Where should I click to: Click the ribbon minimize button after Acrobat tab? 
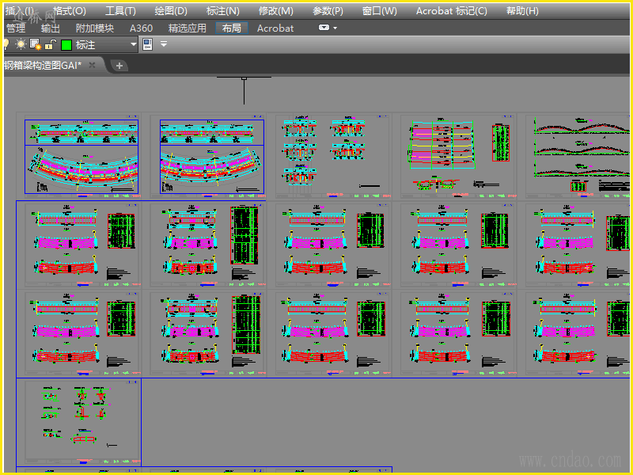tap(324, 28)
